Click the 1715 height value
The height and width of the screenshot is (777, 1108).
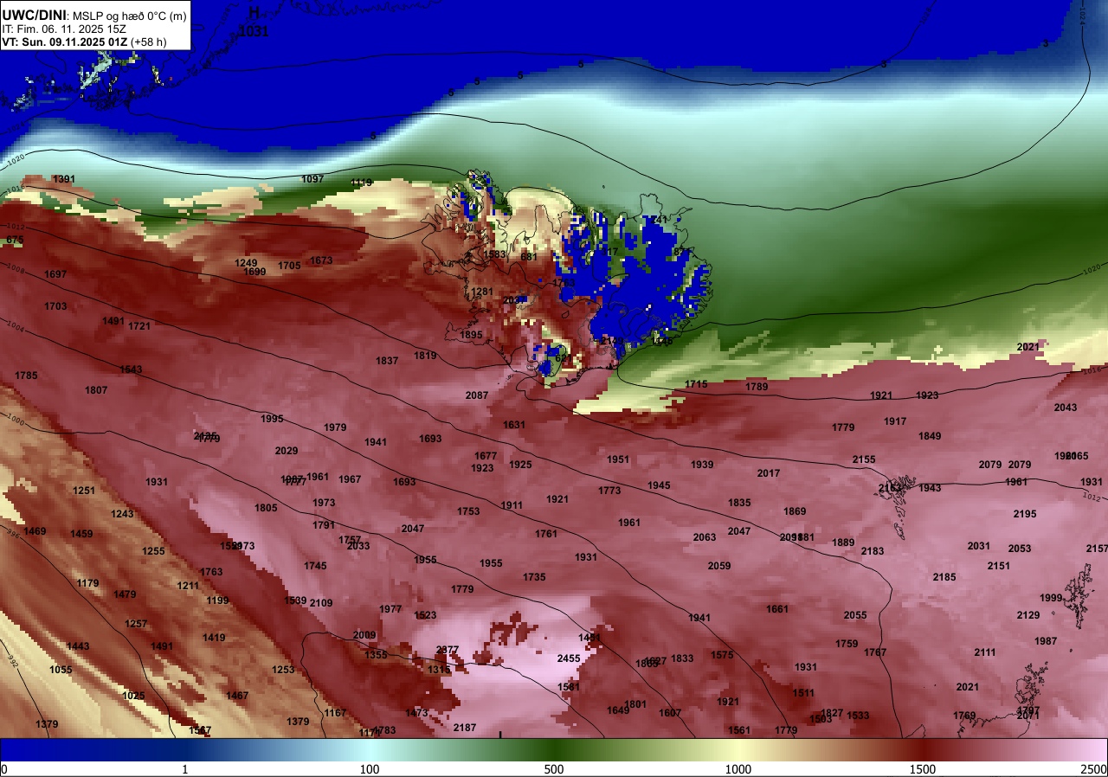[696, 384]
